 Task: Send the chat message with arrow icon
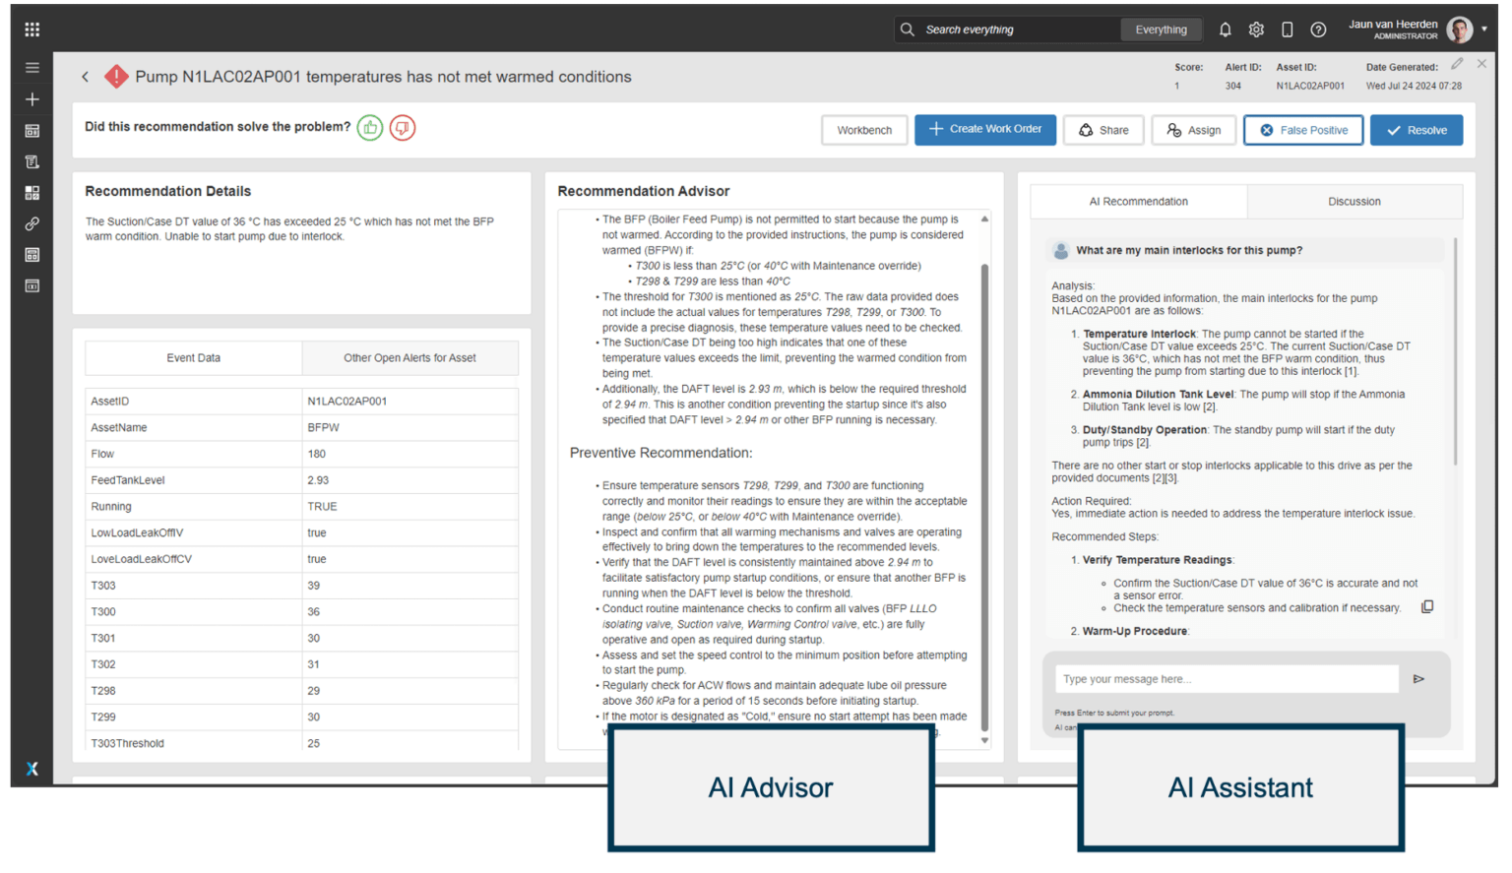pos(1418,679)
